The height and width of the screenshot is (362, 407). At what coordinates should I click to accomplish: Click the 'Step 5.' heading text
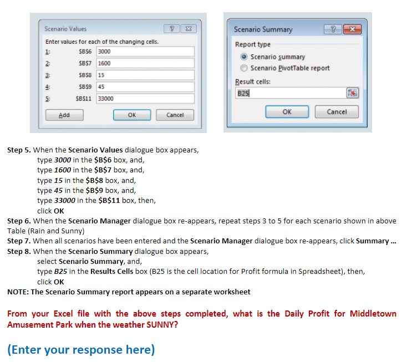19,150
